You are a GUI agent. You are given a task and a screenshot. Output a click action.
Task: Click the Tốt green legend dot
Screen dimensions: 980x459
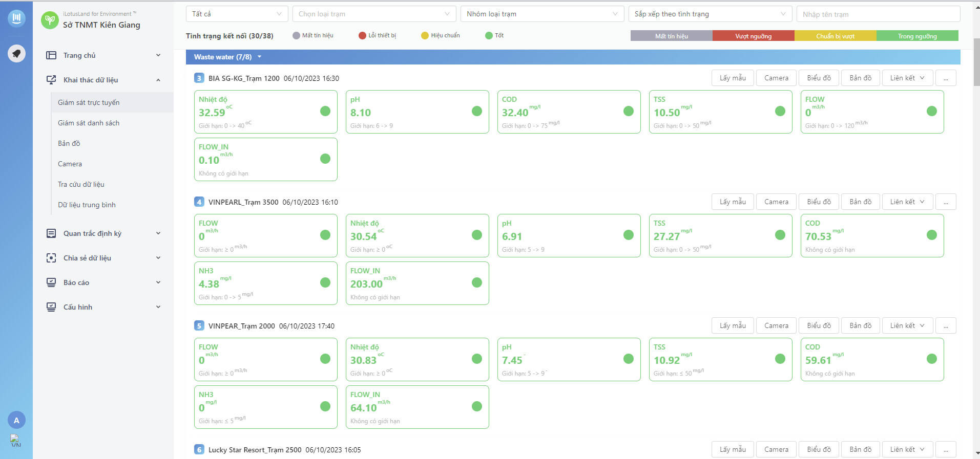[489, 35]
